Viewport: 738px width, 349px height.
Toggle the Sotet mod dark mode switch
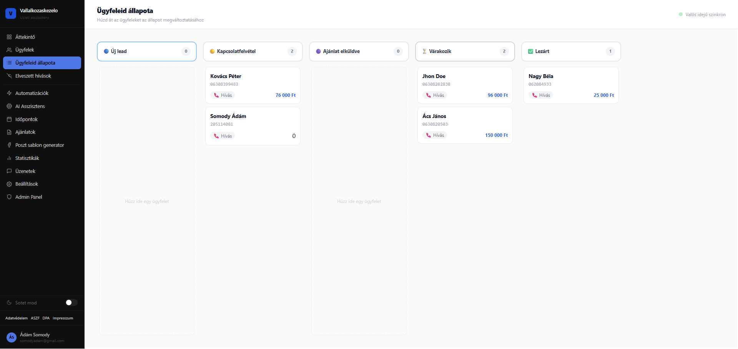(71, 302)
